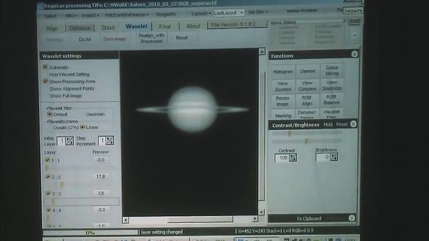Image resolution: width=429 pixels, height=241 pixels.
Task: Click the left arrow of horizontal scrollbar
Action: click(x=125, y=220)
